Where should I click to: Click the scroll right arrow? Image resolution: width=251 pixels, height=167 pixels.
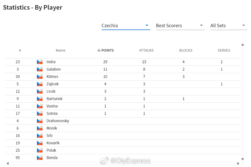238,164
